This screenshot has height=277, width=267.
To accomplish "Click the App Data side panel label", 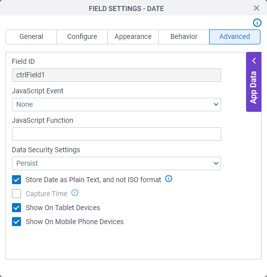I will click(x=253, y=87).
